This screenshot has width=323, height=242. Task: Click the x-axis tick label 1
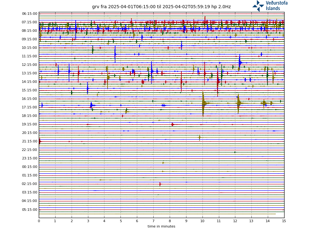click(55, 221)
